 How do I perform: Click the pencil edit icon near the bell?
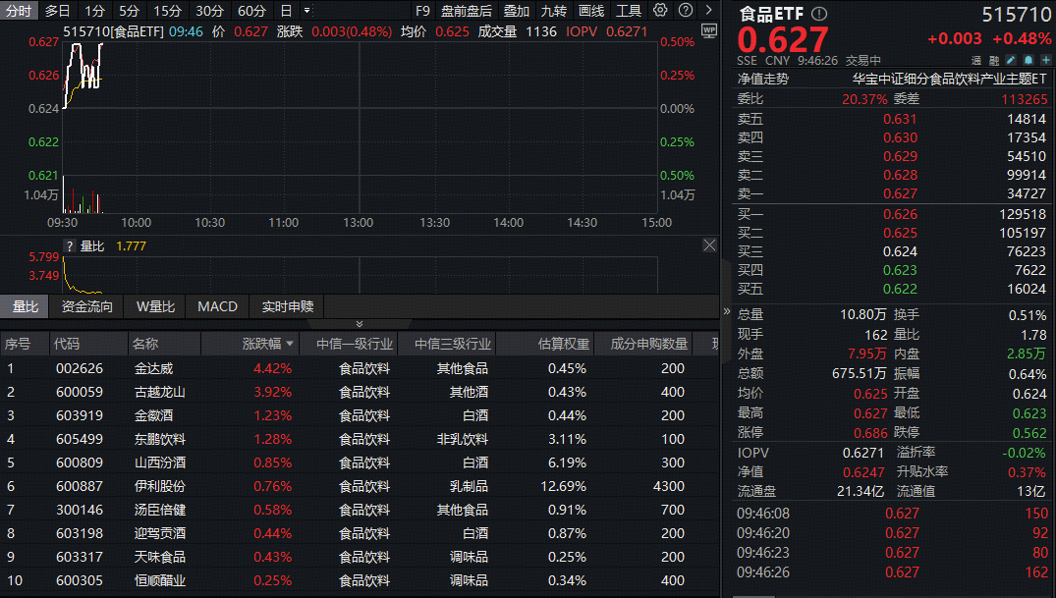(x=1011, y=60)
